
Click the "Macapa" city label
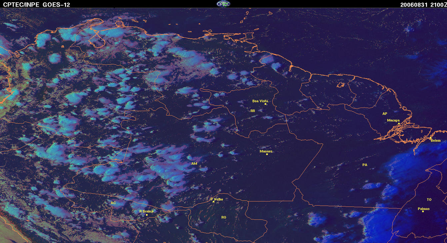tap(393, 121)
